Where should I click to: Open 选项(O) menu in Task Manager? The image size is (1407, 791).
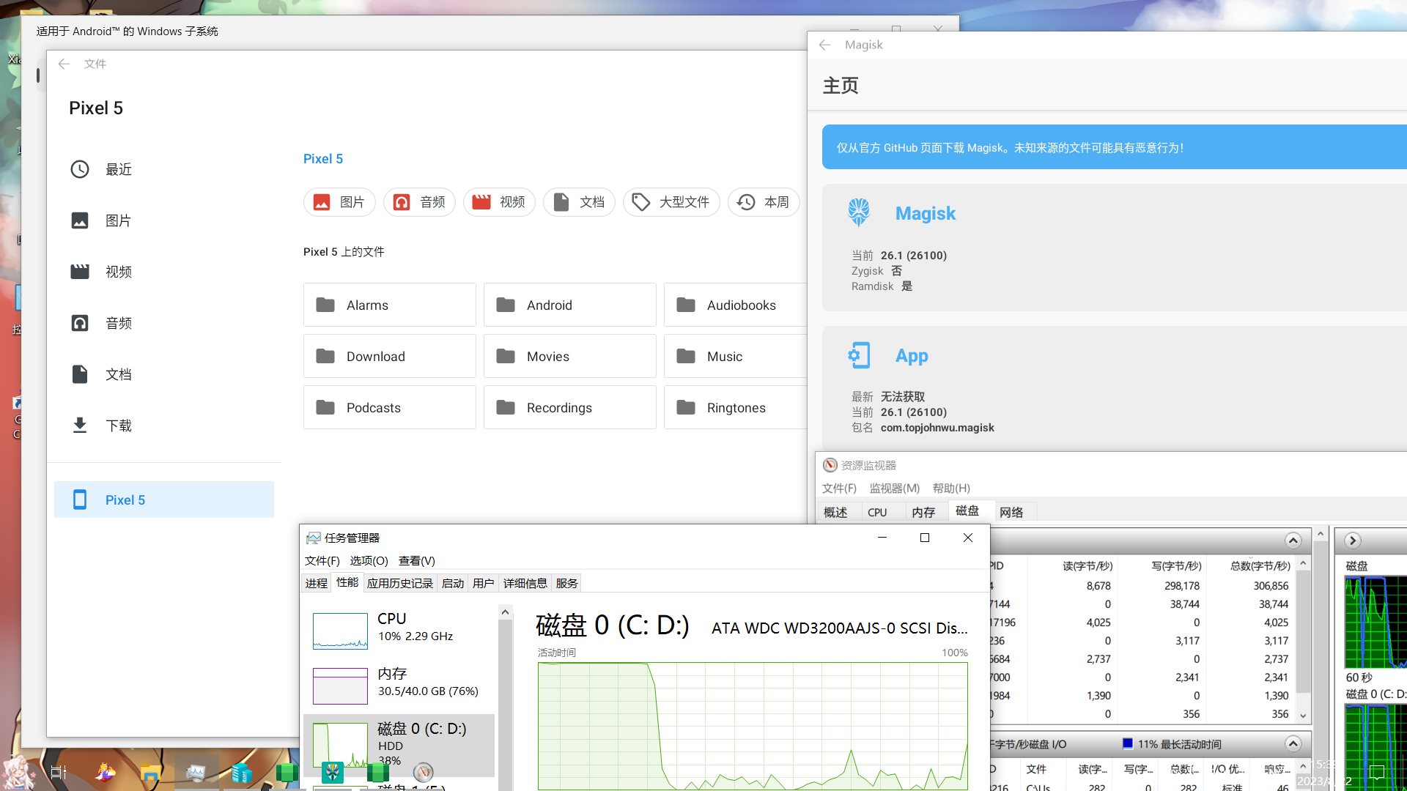point(369,560)
